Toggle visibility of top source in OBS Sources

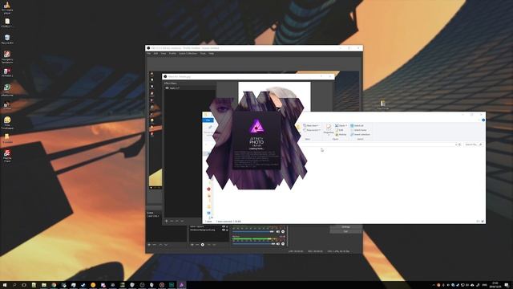pyautogui.click(x=224, y=226)
